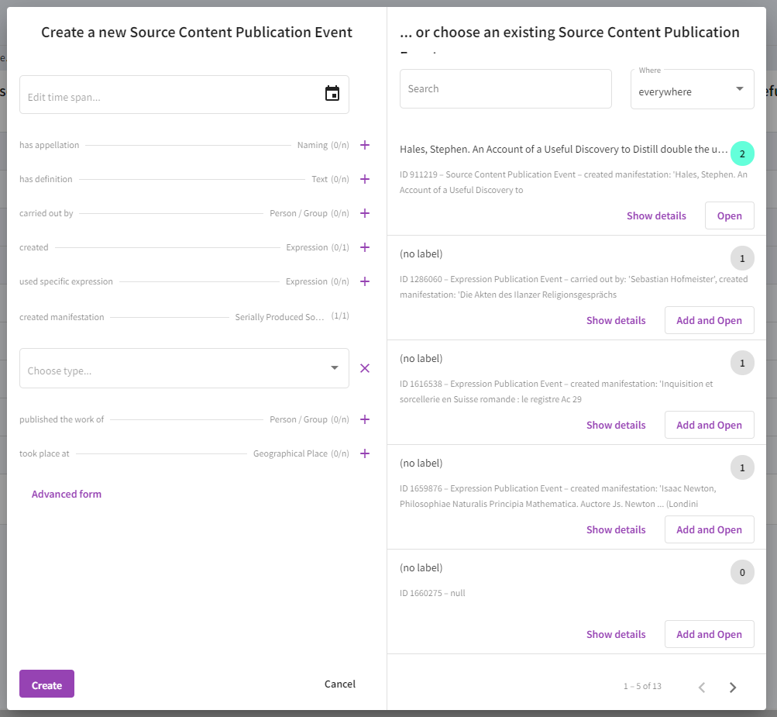The image size is (777, 717).
Task: Open the Hales, Stephen publication event
Action: point(730,215)
